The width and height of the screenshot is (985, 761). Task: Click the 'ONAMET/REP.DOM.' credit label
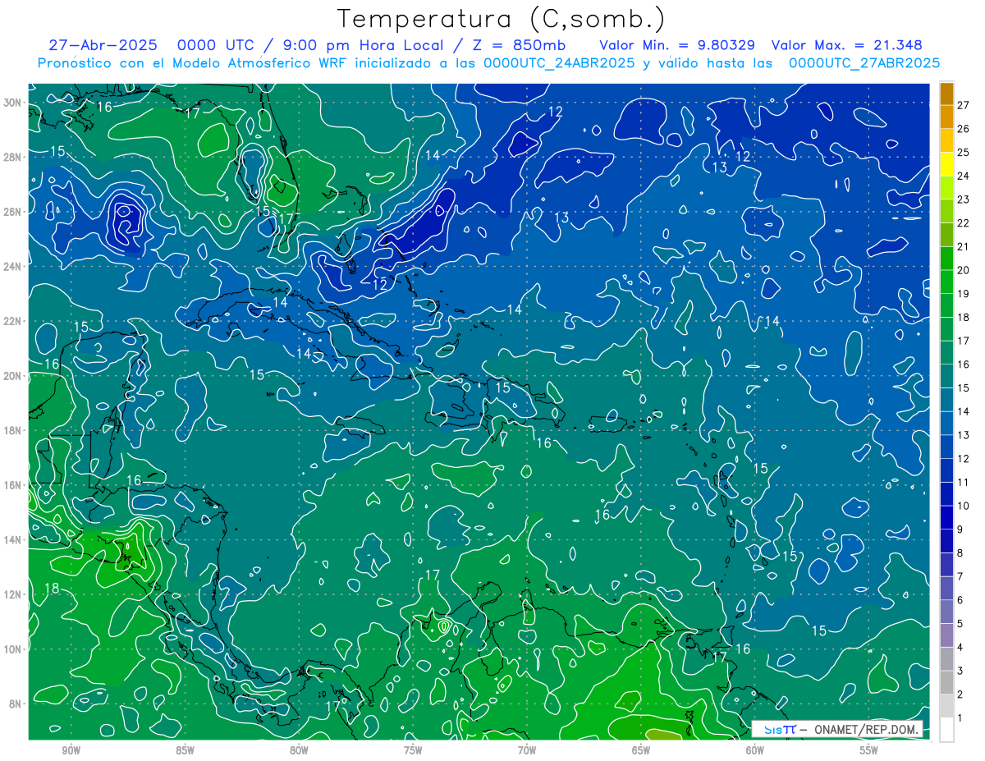864,729
